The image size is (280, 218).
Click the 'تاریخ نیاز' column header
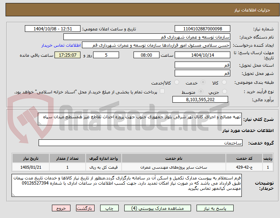[31, 158]
